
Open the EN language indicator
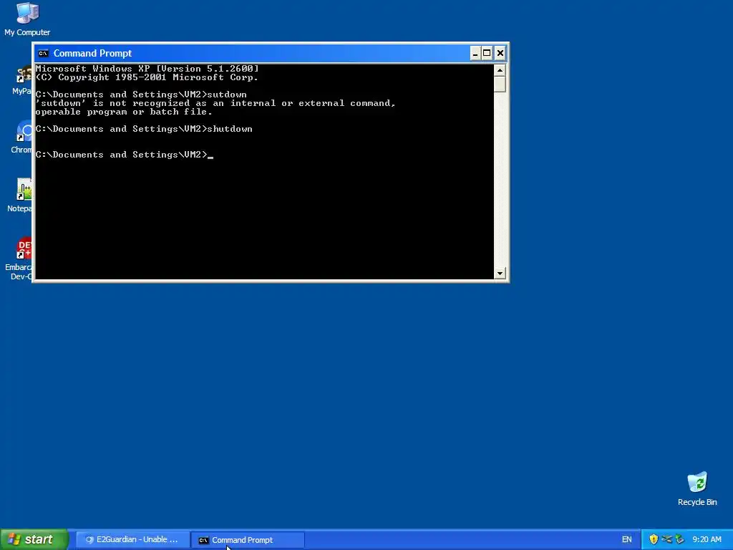point(626,540)
